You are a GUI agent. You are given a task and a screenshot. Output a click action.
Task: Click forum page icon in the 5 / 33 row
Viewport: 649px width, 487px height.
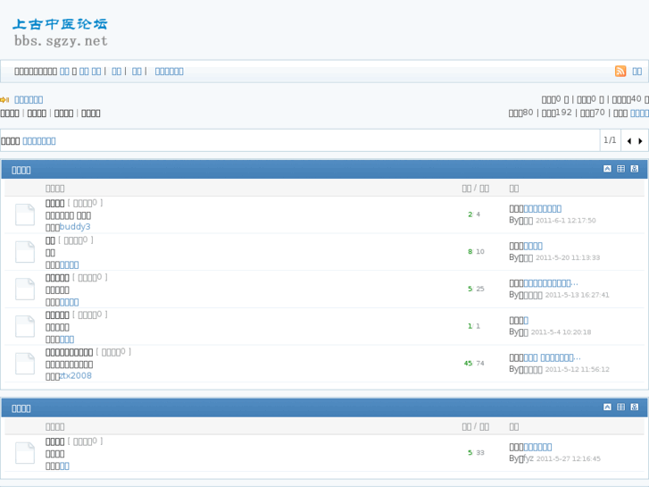[x=25, y=453]
